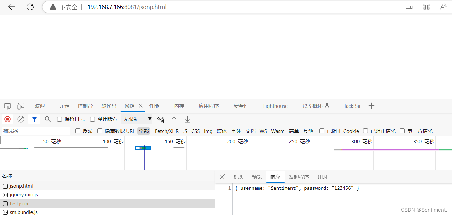Activate the inspect element picker icon
Screen dimensions: 452x215
pyautogui.click(x=7, y=106)
